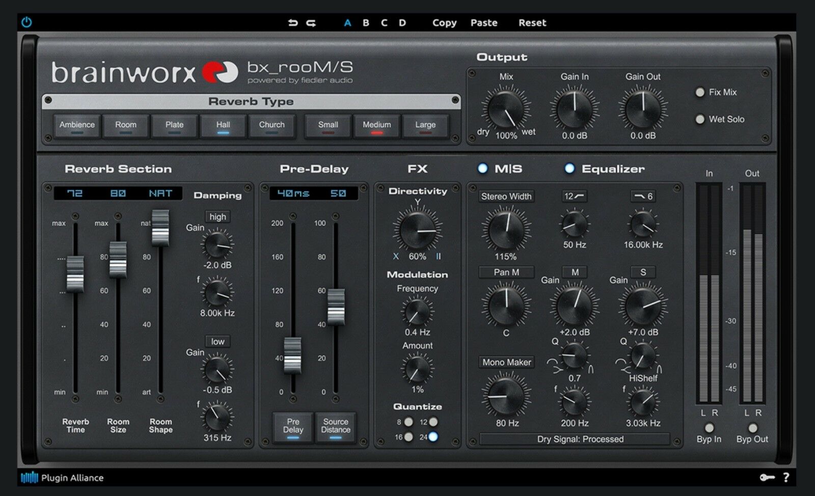
Task: Select Quantize 24 radio button
Action: coord(433,437)
